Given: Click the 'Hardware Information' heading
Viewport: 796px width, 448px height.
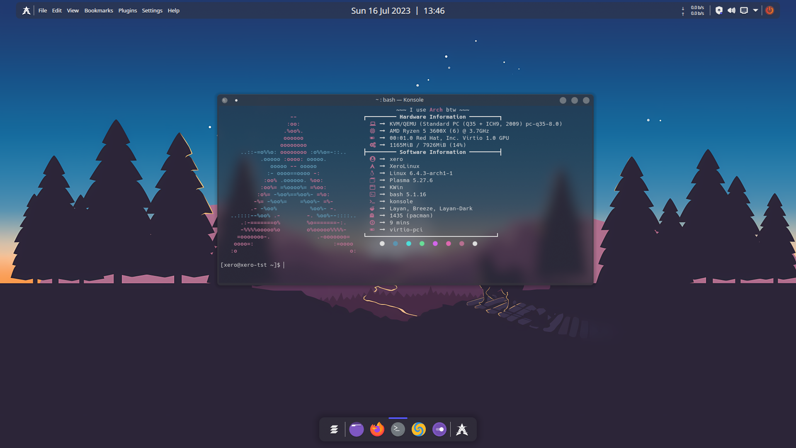Looking at the screenshot, I should (432, 117).
